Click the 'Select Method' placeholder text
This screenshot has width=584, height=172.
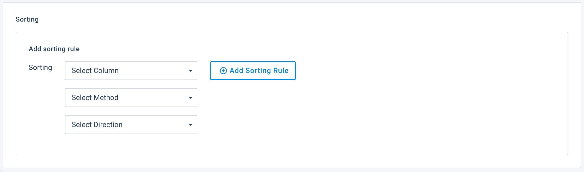coord(95,98)
